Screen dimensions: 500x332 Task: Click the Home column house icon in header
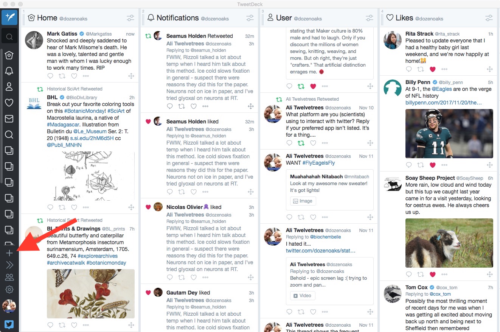[31, 18]
